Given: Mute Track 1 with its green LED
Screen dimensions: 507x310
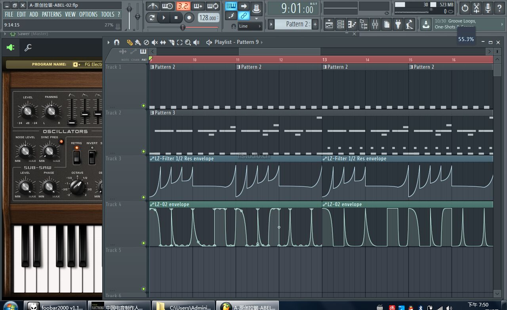Looking at the screenshot, I should (143, 106).
